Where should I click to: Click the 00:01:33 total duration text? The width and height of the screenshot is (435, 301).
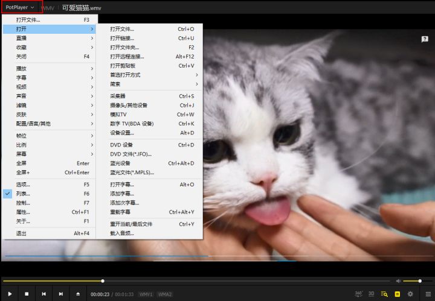pos(124,294)
